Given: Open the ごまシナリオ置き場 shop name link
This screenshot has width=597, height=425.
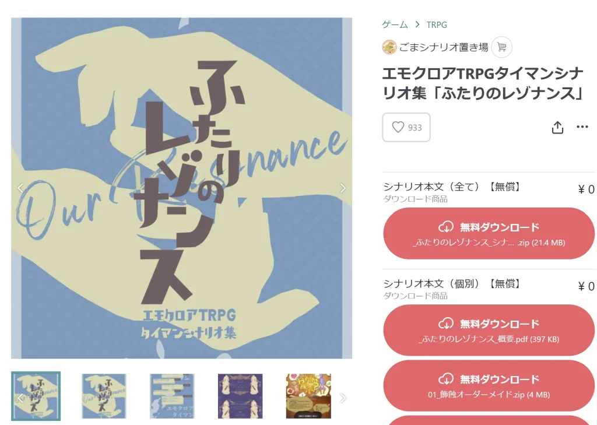Looking at the screenshot, I should pos(444,47).
